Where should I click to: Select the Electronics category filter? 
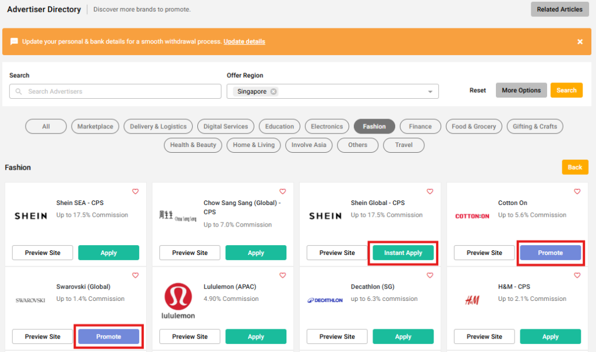327,127
